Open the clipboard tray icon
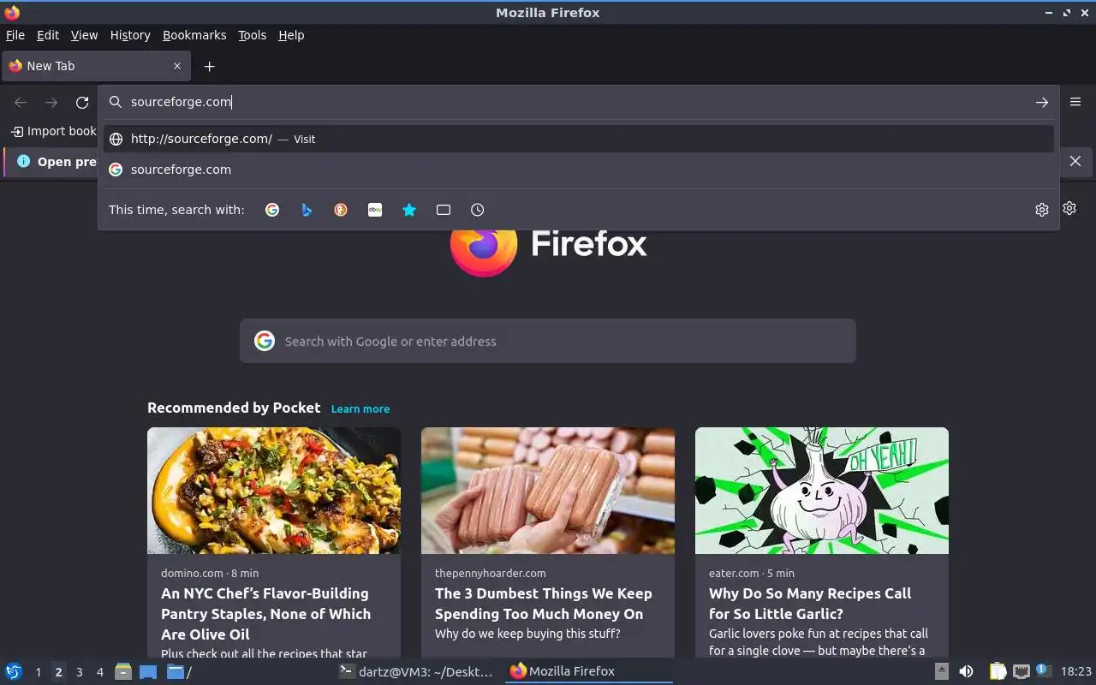Viewport: 1096px width, 685px height. pos(998,671)
